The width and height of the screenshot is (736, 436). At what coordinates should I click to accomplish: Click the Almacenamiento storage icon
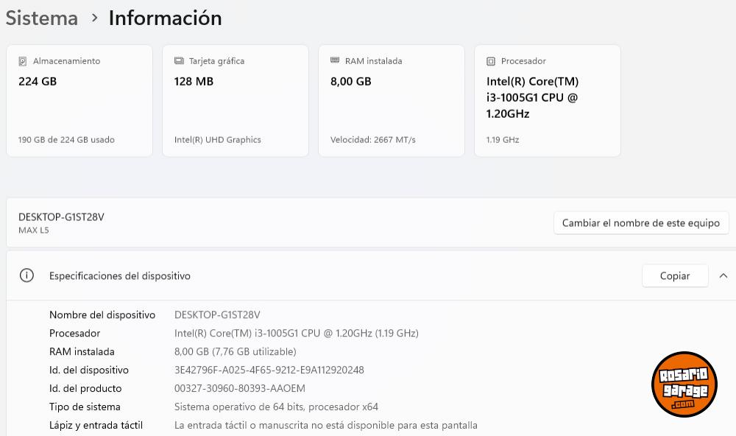tap(23, 61)
